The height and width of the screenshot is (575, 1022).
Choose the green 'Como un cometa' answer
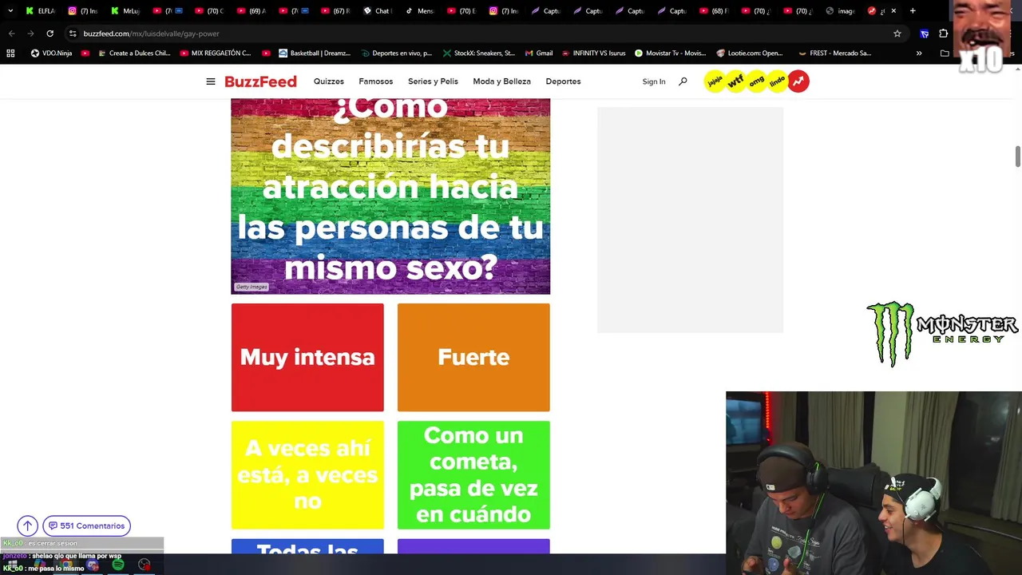click(x=473, y=475)
